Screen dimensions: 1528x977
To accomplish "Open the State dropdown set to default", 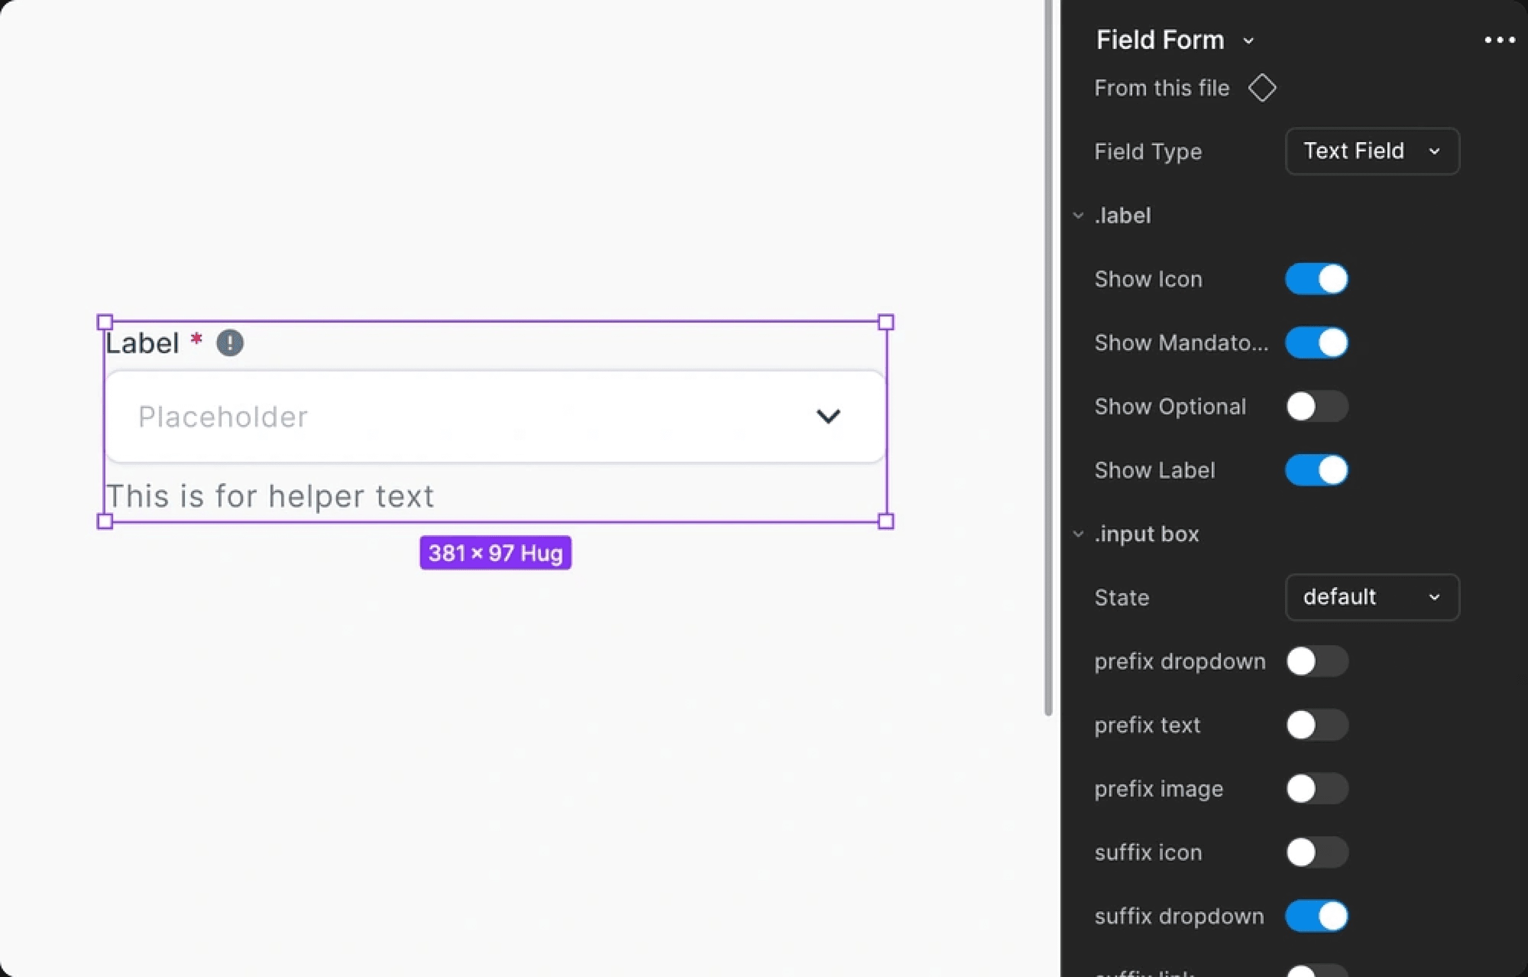I will tap(1372, 597).
